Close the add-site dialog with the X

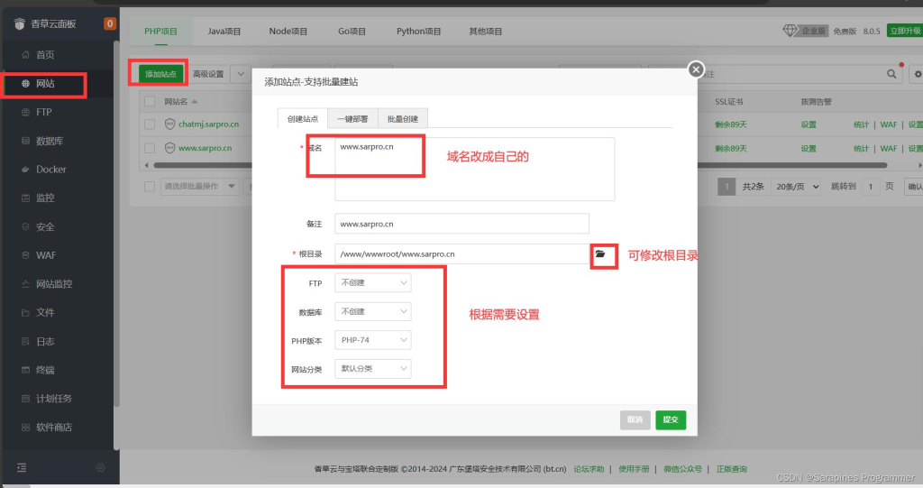(696, 69)
